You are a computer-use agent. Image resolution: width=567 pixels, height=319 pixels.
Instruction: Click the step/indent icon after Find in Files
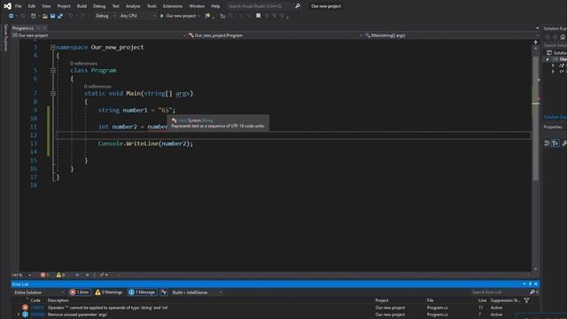coord(222,16)
